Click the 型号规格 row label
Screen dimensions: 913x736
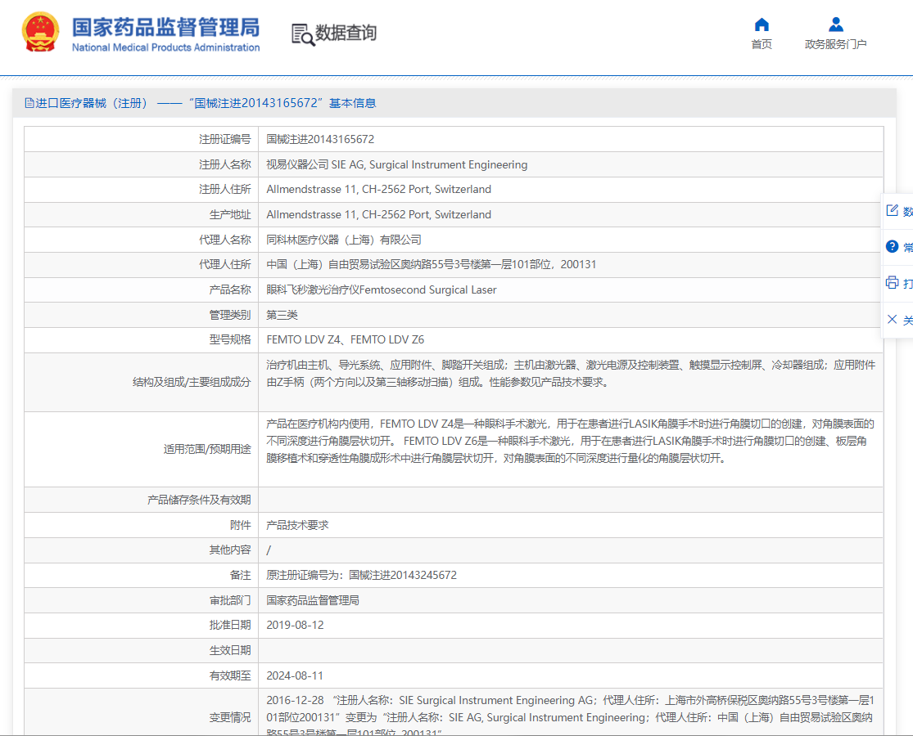click(230, 339)
